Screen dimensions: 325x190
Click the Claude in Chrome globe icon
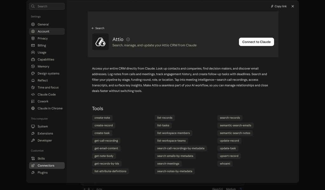pos(33,108)
